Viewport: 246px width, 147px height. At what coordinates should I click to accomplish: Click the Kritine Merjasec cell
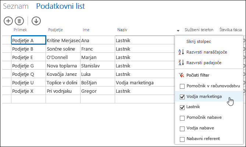[63, 40]
